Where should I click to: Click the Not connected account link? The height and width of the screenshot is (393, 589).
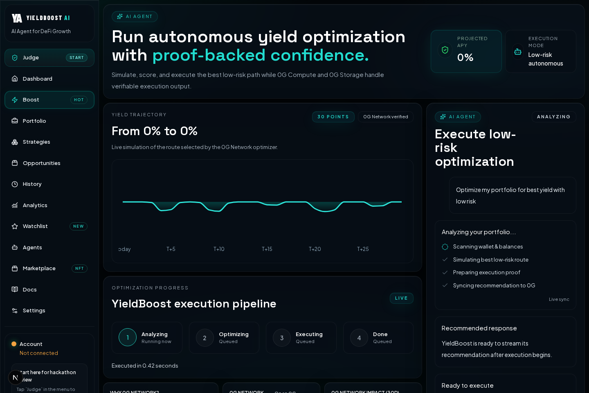[x=39, y=353]
